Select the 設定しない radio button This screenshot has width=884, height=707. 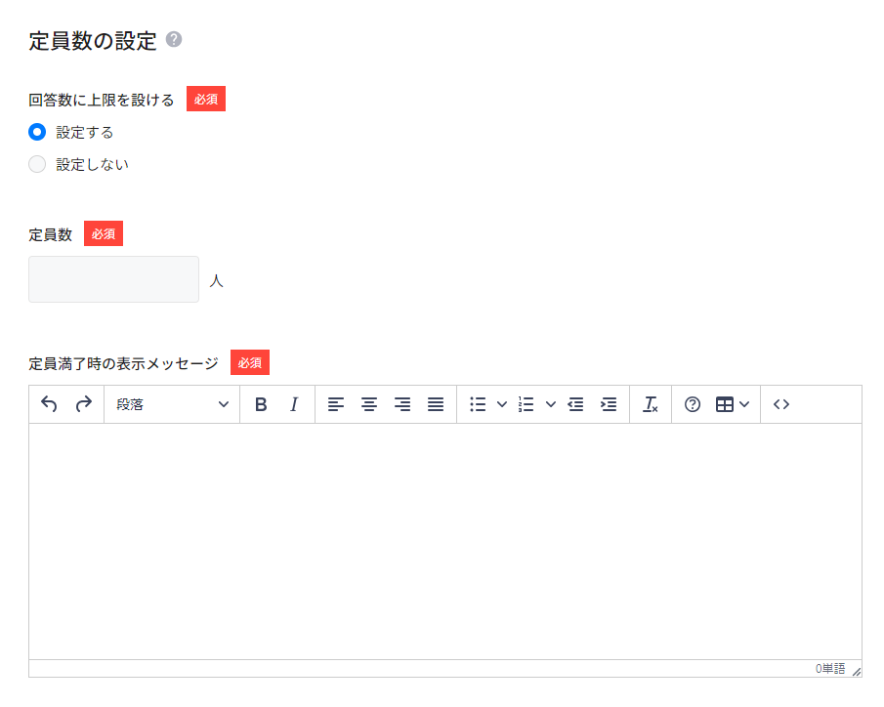point(37,164)
